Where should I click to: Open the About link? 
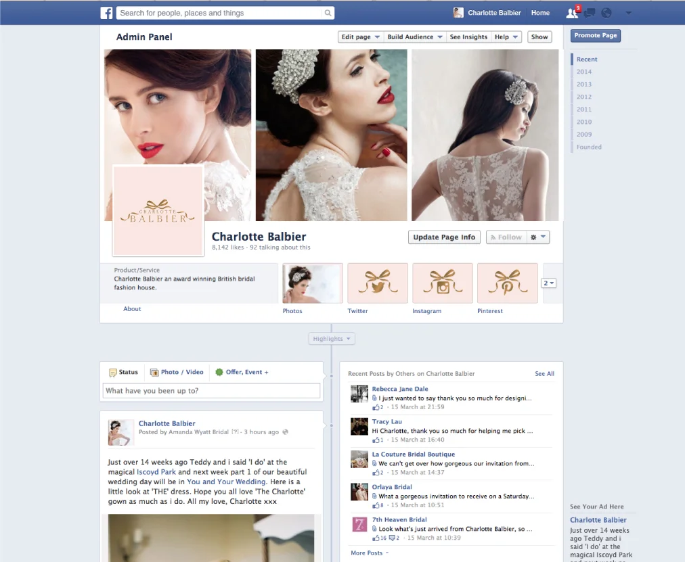tap(132, 309)
